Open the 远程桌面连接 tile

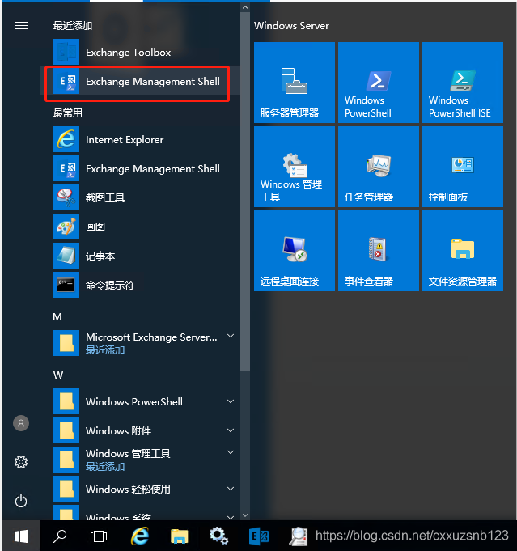tap(295, 251)
